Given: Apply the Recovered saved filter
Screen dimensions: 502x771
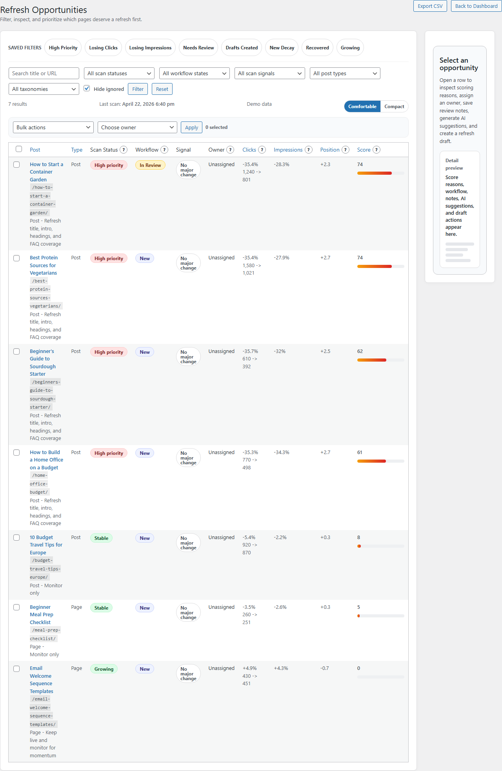Looking at the screenshot, I should (317, 48).
